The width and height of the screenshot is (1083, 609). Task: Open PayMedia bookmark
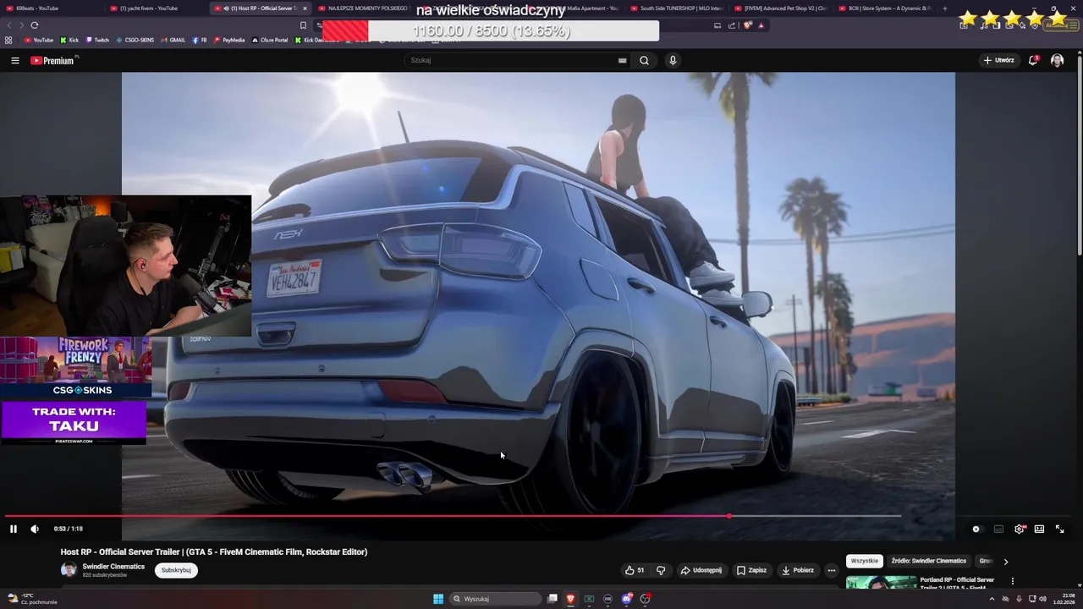click(229, 40)
